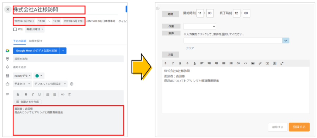
Task: Remove formatting in calendar description toolbar
Action: [69, 94]
